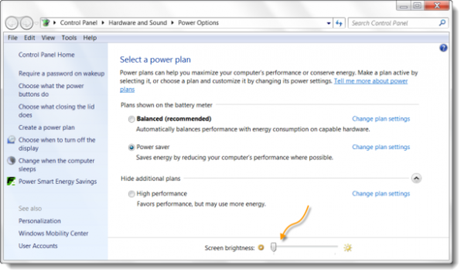Open Choose what closing the lid does
Image resolution: width=464 pixels, height=275 pixels.
tap(56, 111)
